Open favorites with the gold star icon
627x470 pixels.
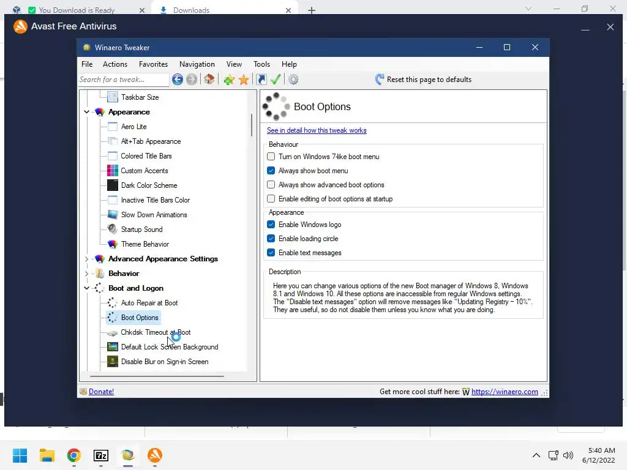(x=244, y=80)
